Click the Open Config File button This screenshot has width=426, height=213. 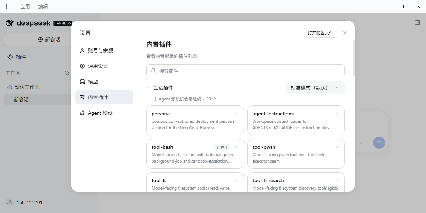click(x=321, y=33)
